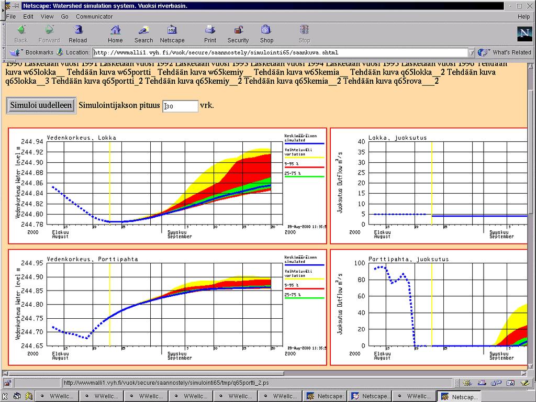Open the Newsgroups component bar icon
Image resolution: width=536 pixels, height=402 pixels.
click(x=496, y=383)
